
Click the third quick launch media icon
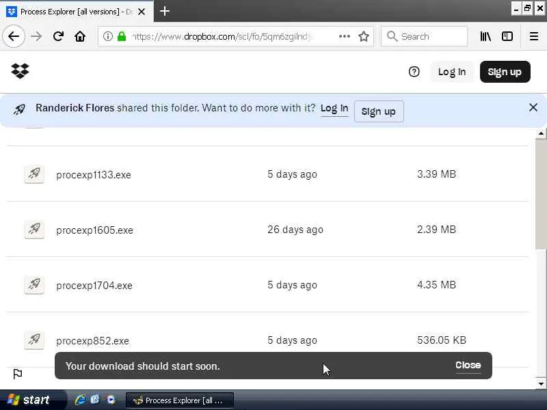pyautogui.click(x=111, y=400)
